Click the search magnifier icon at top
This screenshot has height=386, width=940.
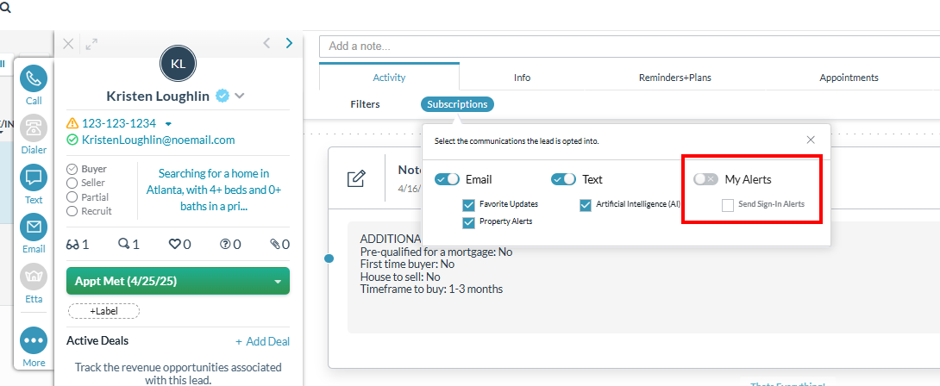point(5,8)
